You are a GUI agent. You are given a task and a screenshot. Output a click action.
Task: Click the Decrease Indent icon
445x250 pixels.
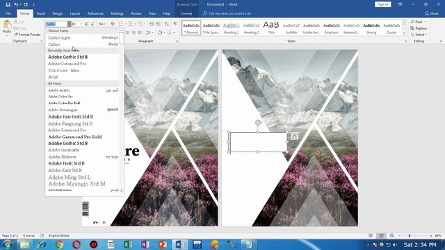point(152,24)
